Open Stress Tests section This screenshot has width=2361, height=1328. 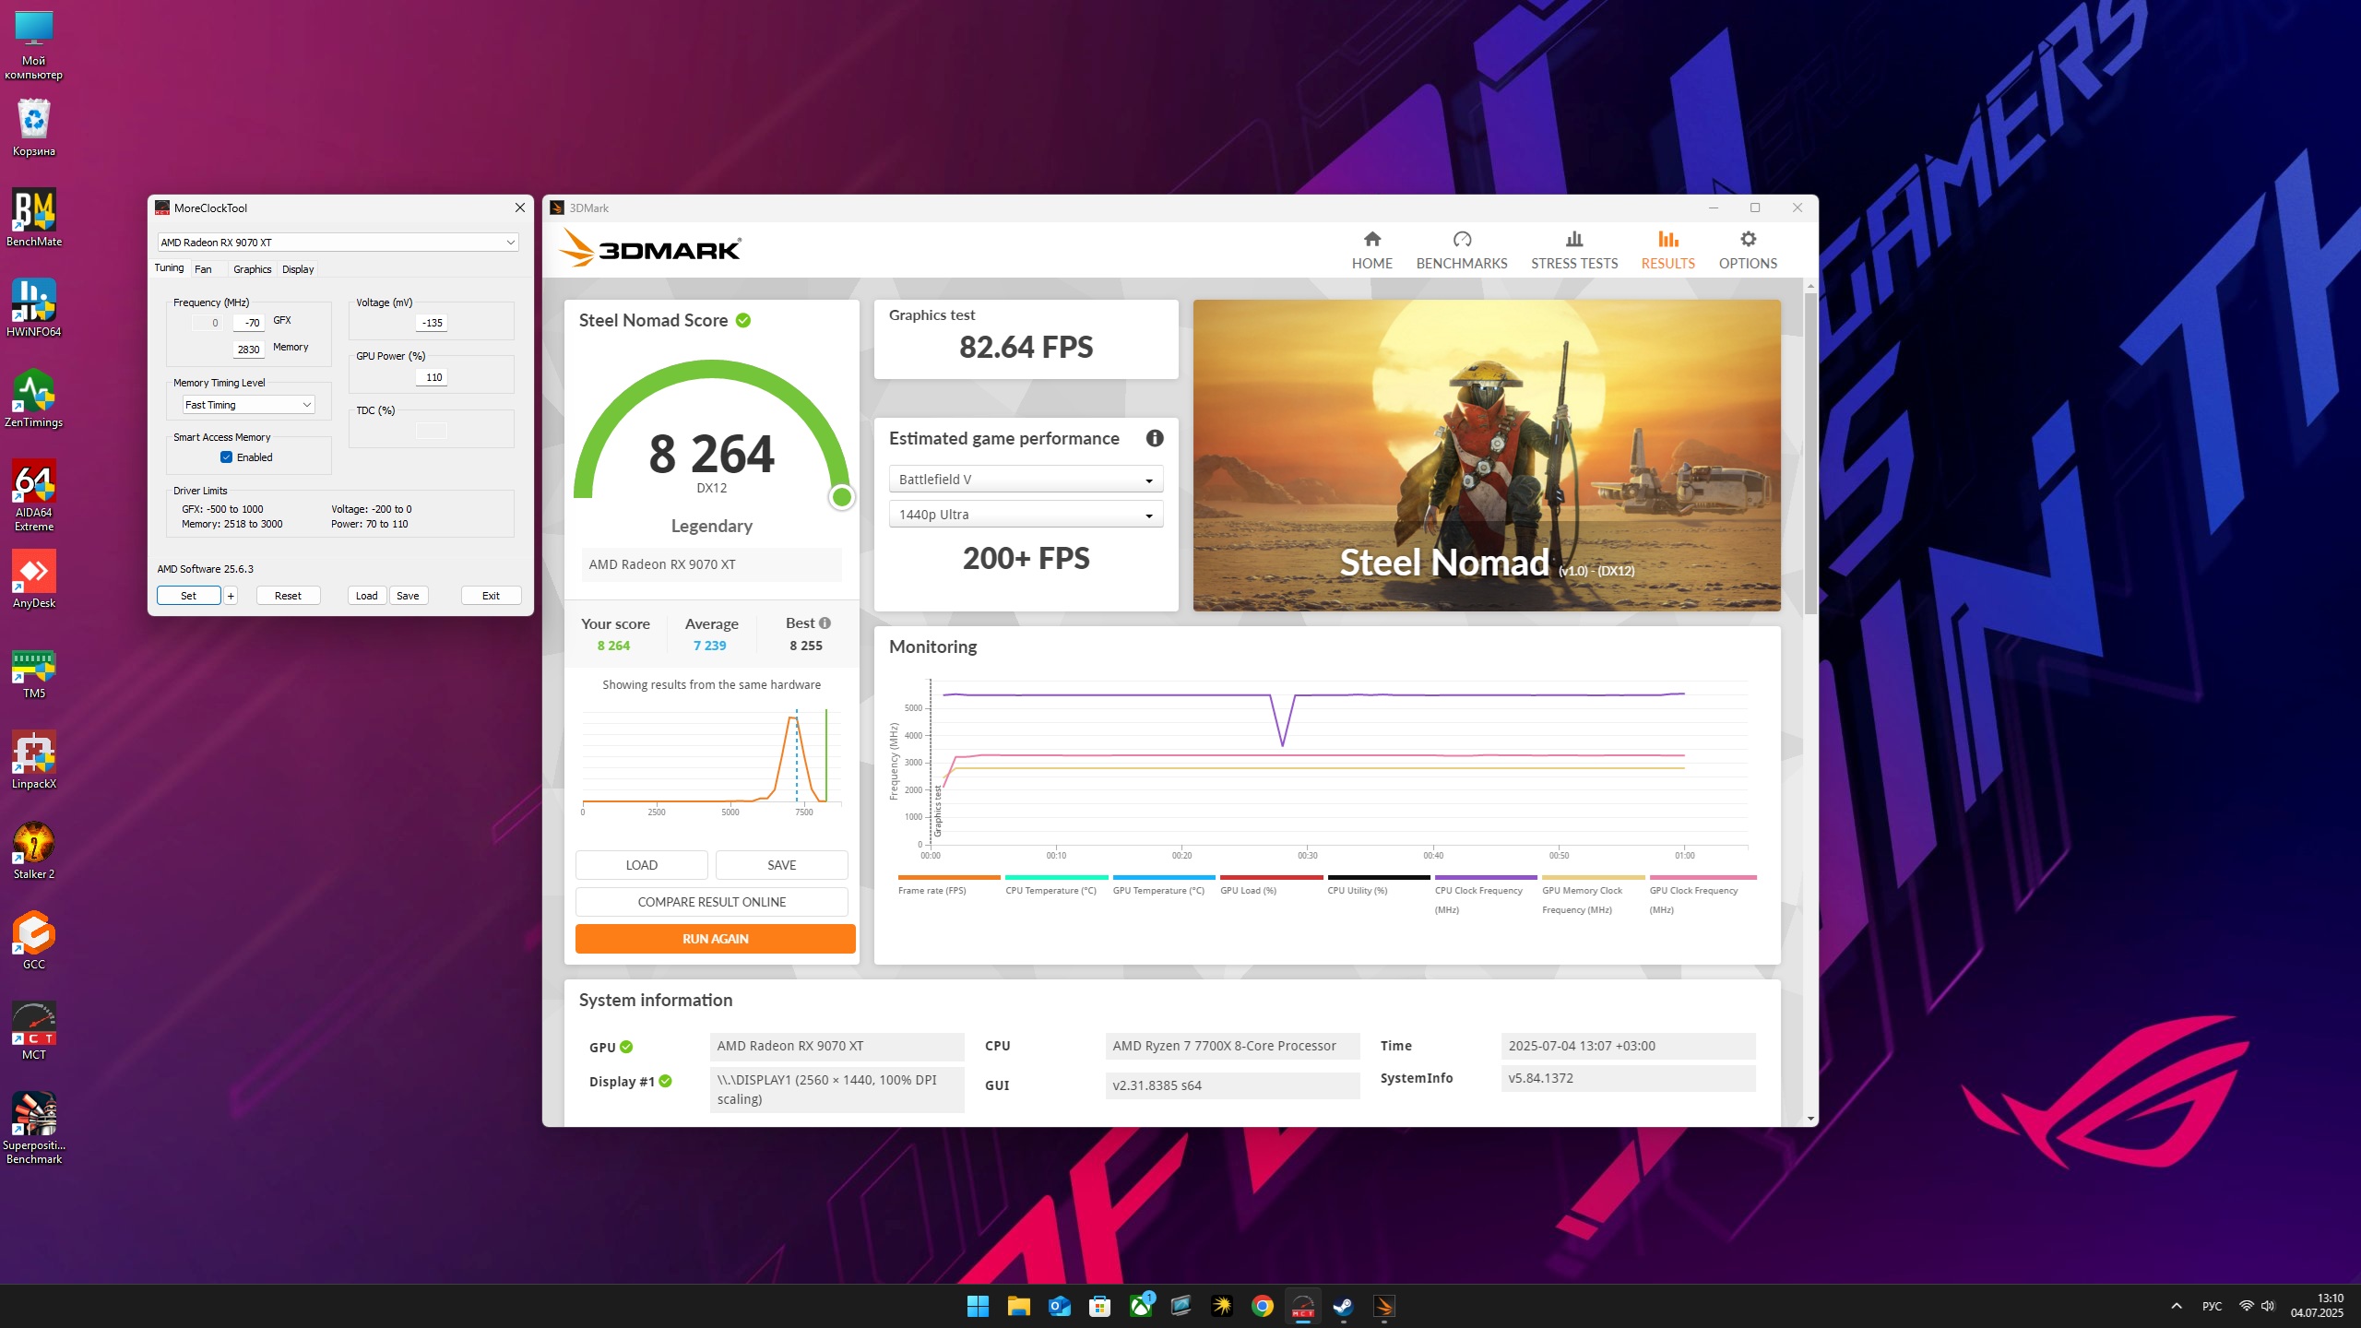(1573, 250)
